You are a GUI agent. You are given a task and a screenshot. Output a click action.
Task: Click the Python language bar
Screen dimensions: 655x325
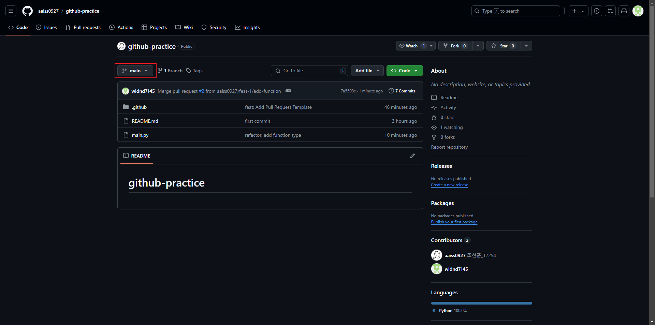click(482, 303)
